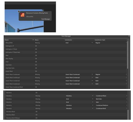Select the 'Avenir Next' font row
The image size is (133, 122).
click(66, 71)
